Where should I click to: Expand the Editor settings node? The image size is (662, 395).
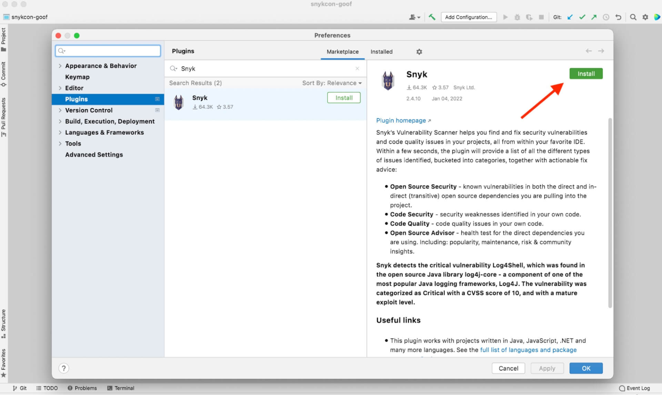(x=60, y=88)
